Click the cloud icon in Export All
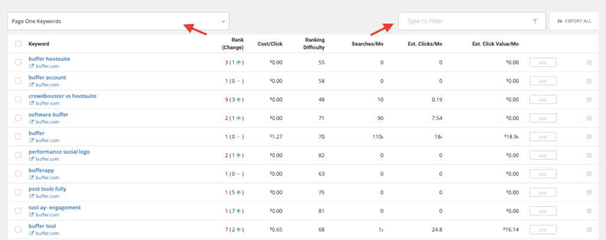Image resolution: width=606 pixels, height=240 pixels. (x=560, y=21)
